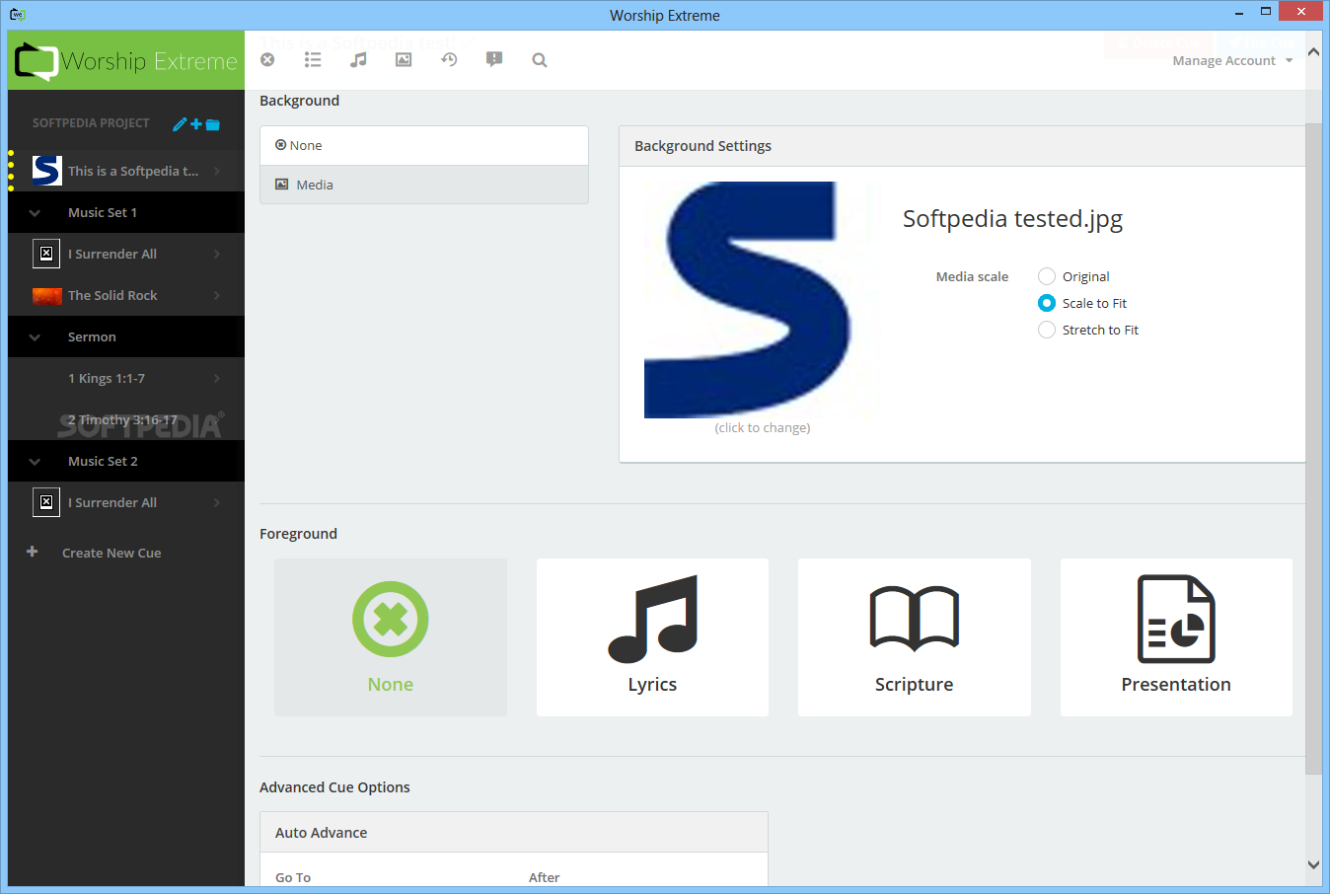Click the Softpedia tested.jpg file name

pyautogui.click(x=1012, y=219)
